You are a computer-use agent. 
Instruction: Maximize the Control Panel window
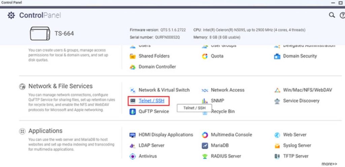click(x=341, y=3)
